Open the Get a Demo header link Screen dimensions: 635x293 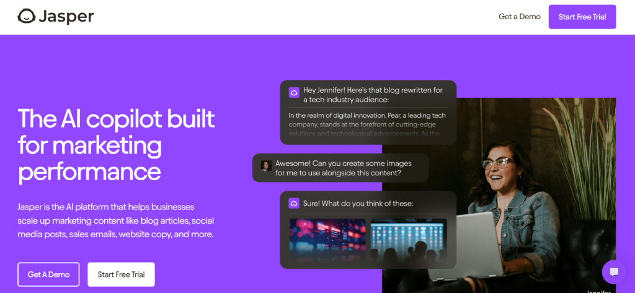tap(520, 17)
